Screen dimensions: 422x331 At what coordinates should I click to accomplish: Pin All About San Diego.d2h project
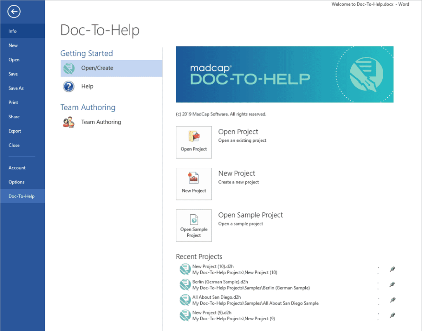click(x=392, y=300)
